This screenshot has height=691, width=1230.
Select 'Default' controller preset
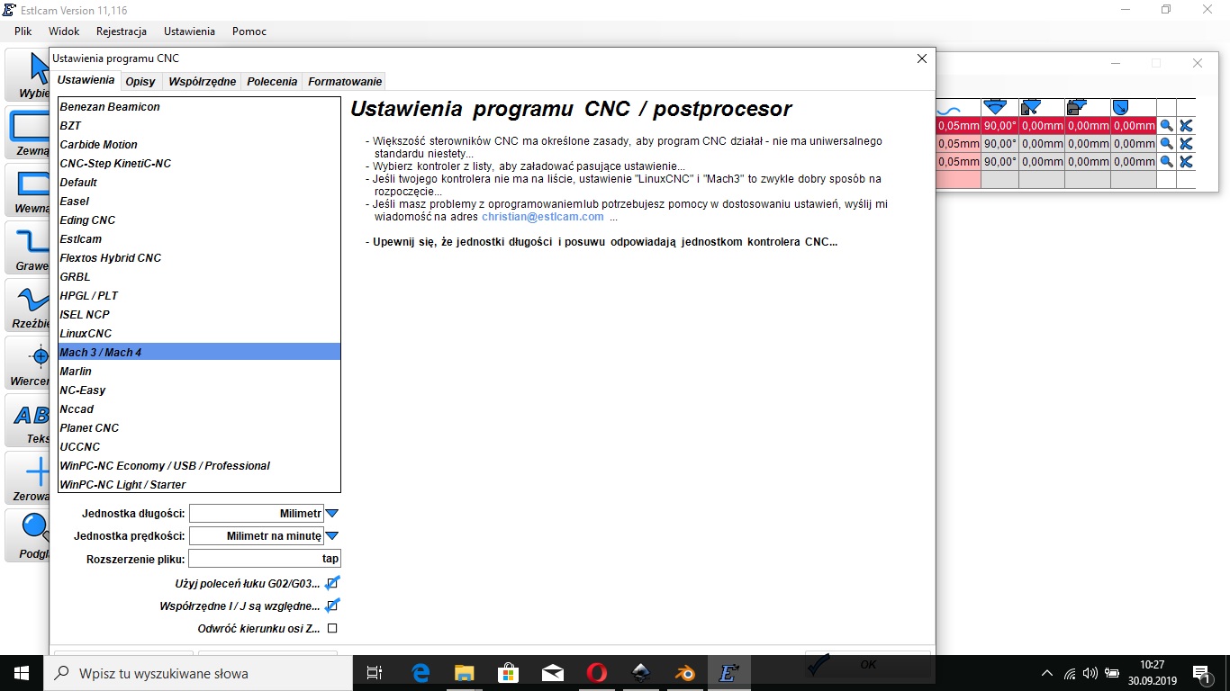pos(199,183)
